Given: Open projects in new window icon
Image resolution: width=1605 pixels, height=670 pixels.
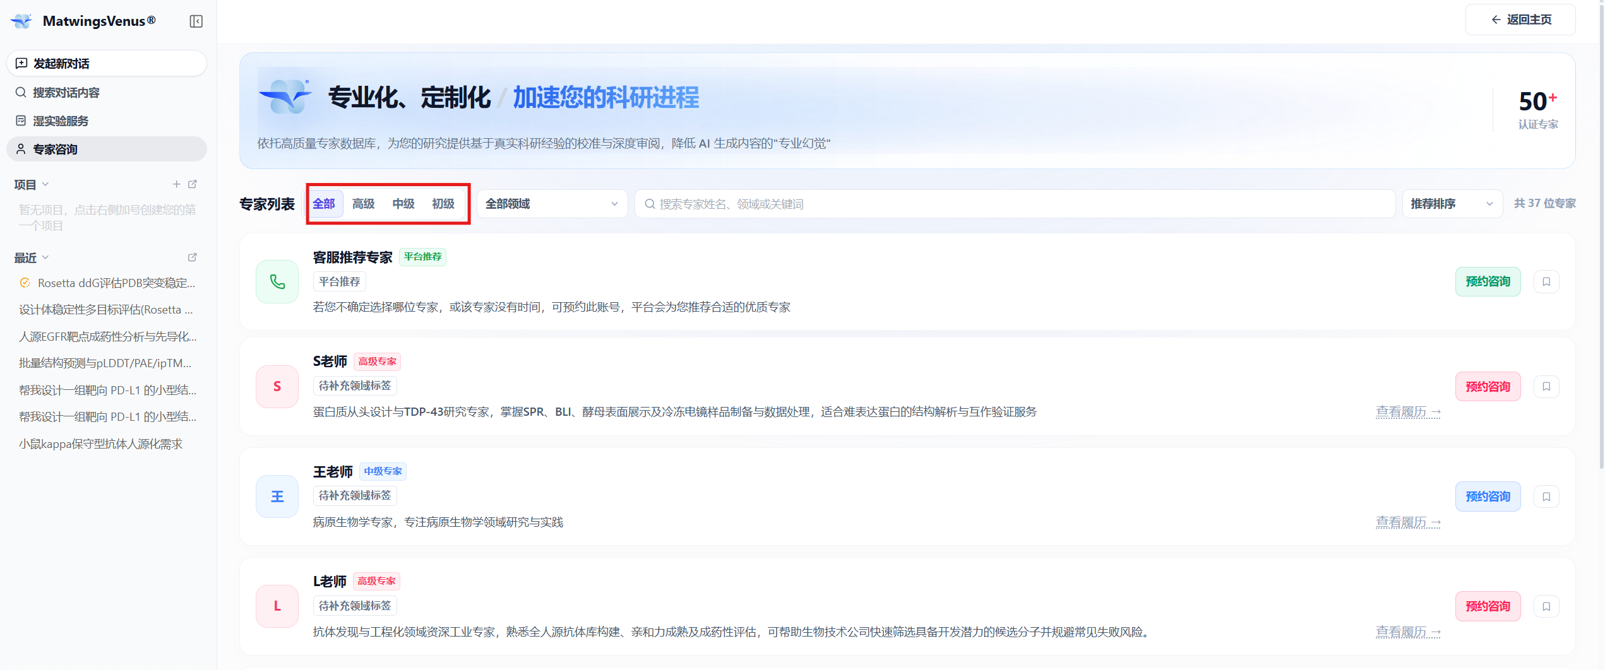Looking at the screenshot, I should point(193,184).
